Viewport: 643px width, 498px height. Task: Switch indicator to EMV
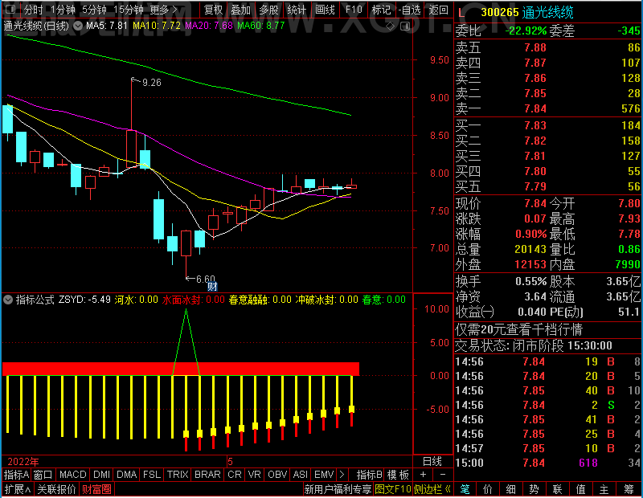(x=324, y=475)
